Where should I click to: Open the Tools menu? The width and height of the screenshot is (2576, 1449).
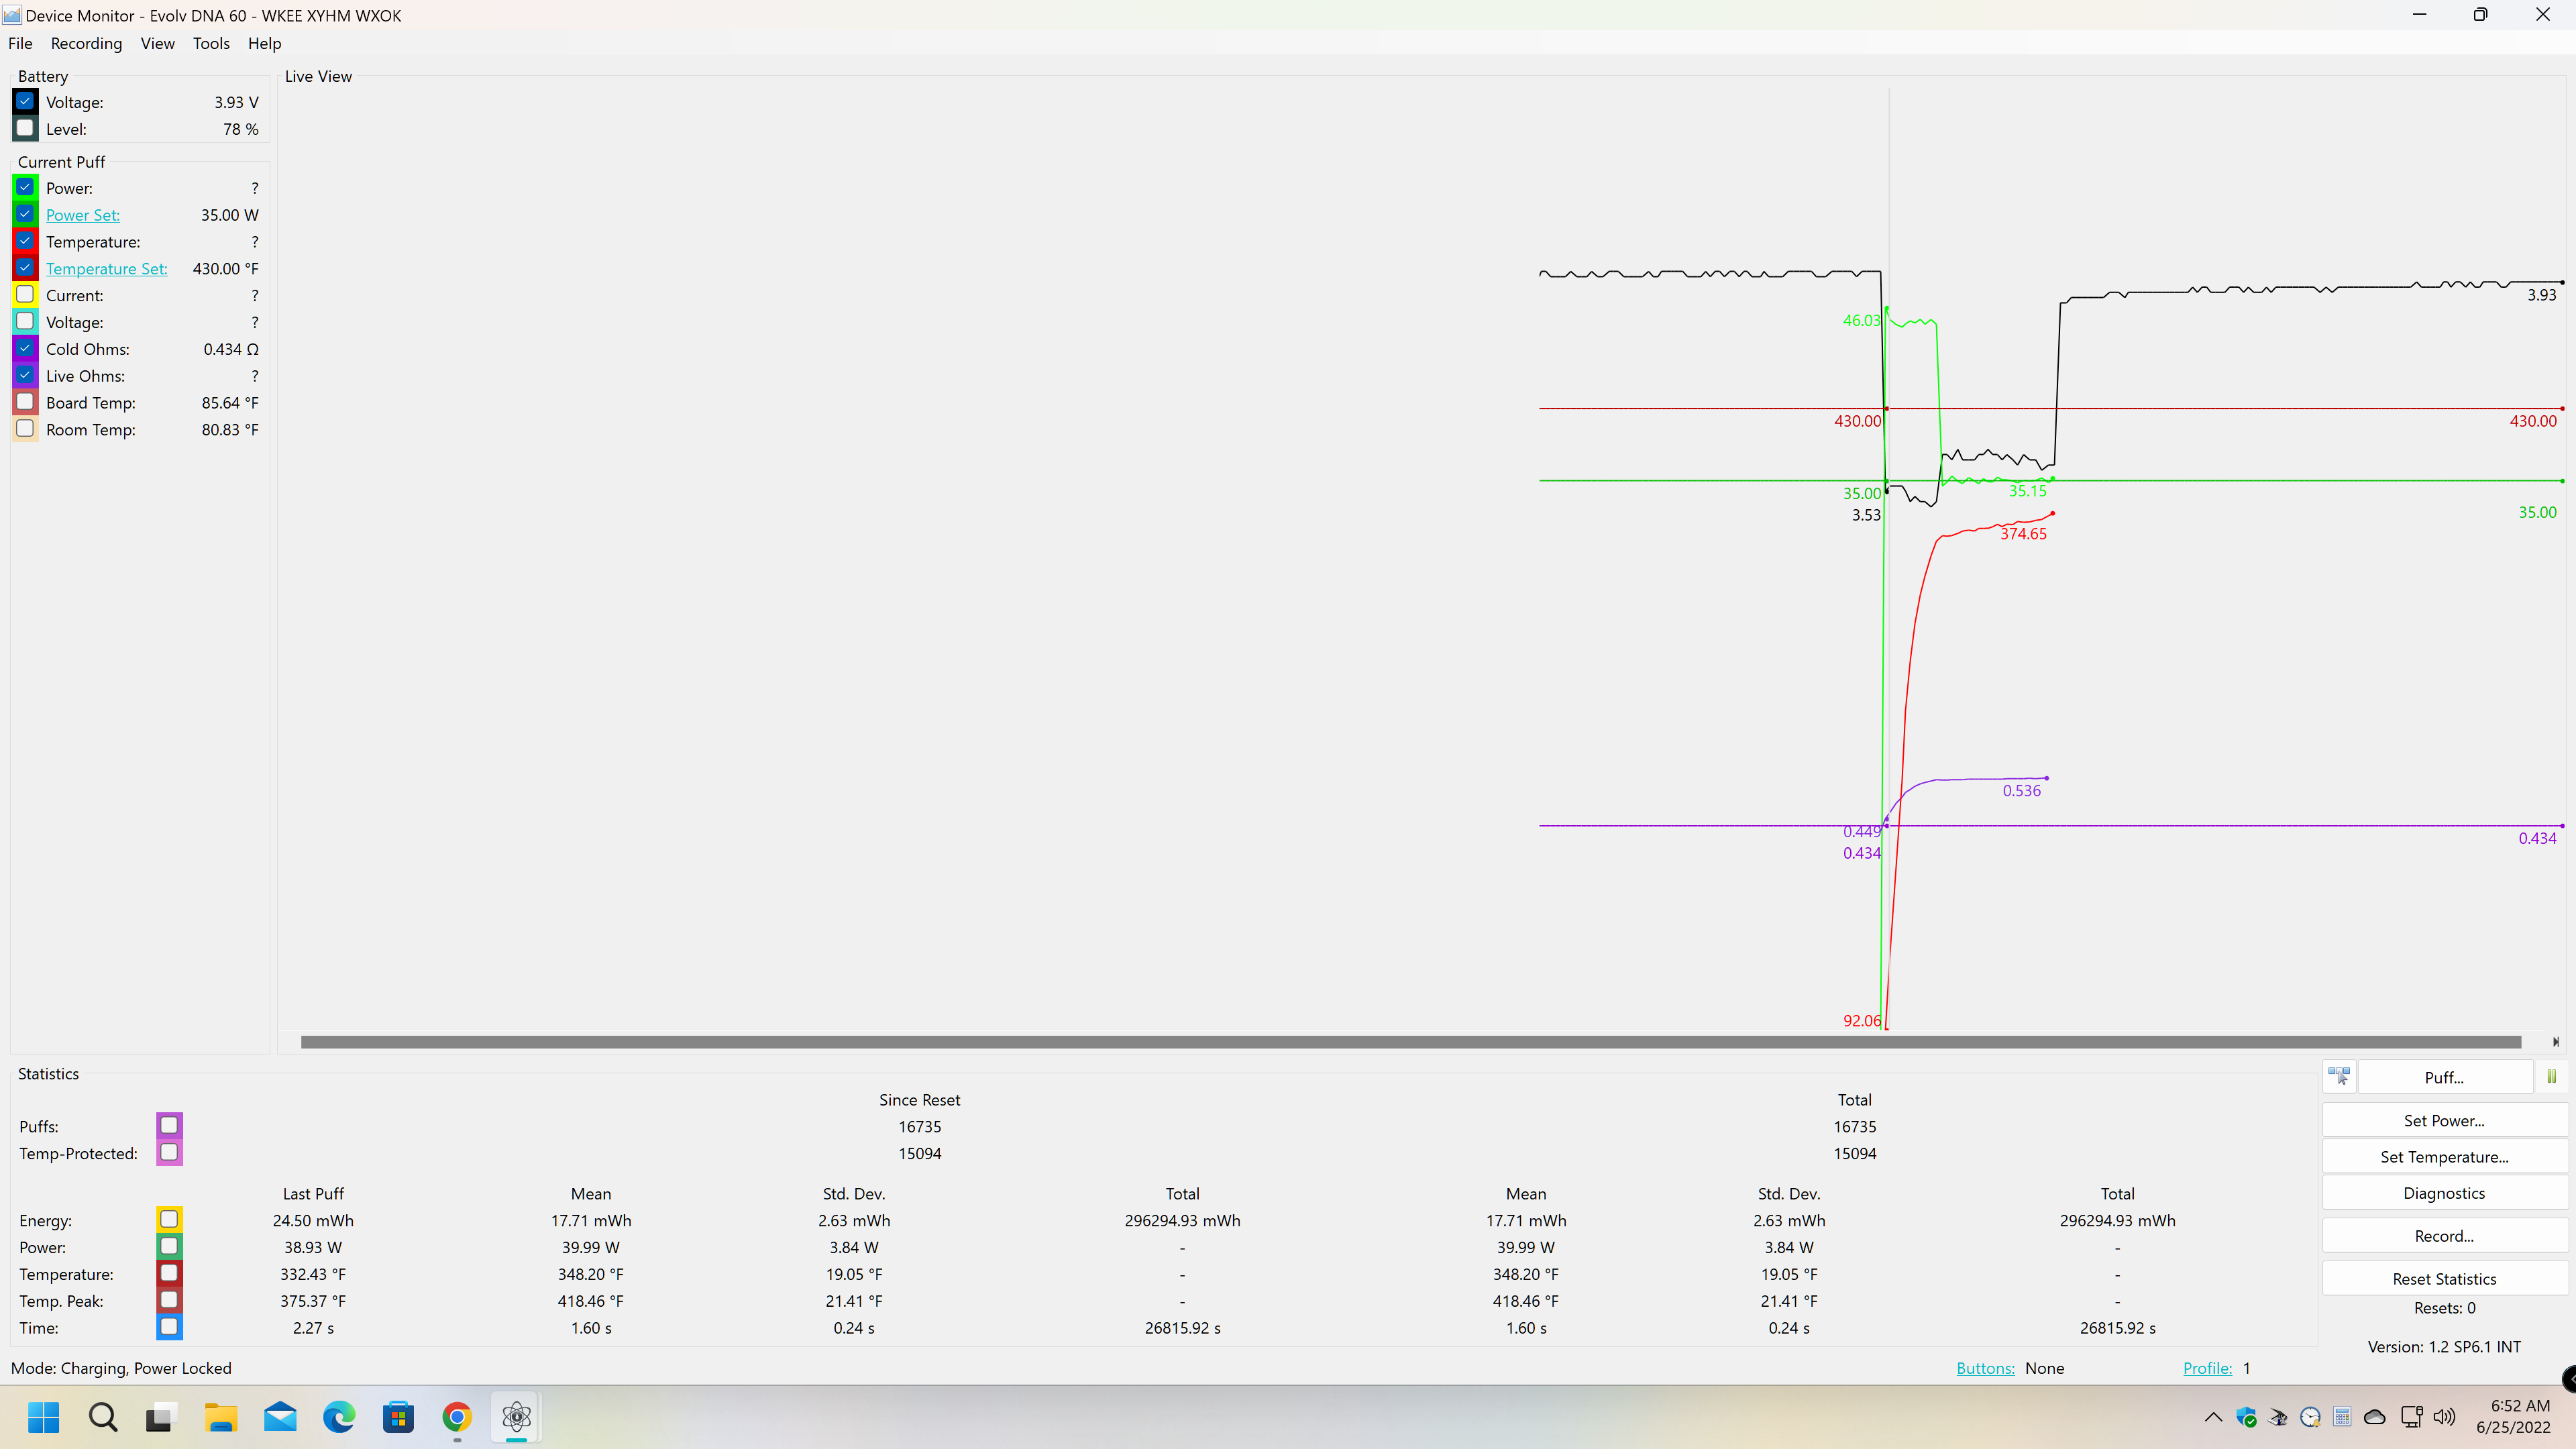(x=211, y=43)
